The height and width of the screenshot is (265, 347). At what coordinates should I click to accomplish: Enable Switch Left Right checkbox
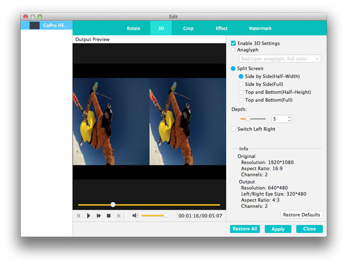(233, 129)
